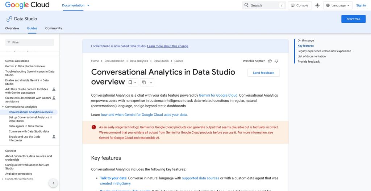The image size is (371, 191).
Task: Click the flask icon next to Code Interpreter
Action: (x=54, y=137)
